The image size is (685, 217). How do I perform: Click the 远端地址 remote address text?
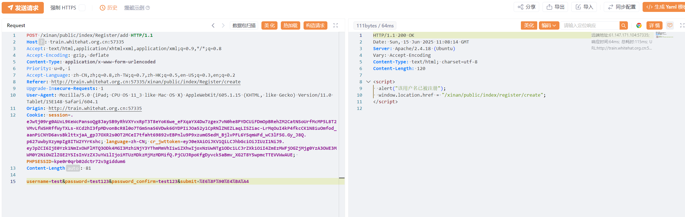click(620, 35)
